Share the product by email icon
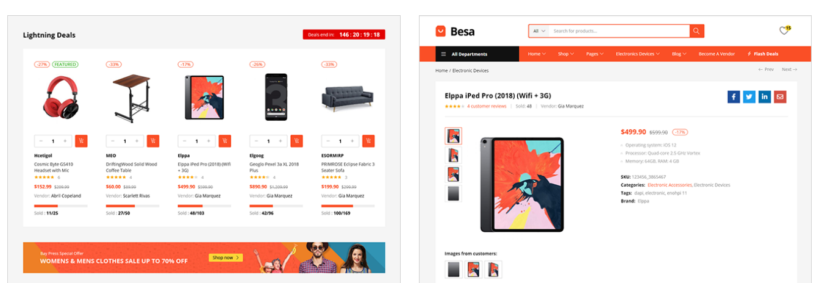 780,96
